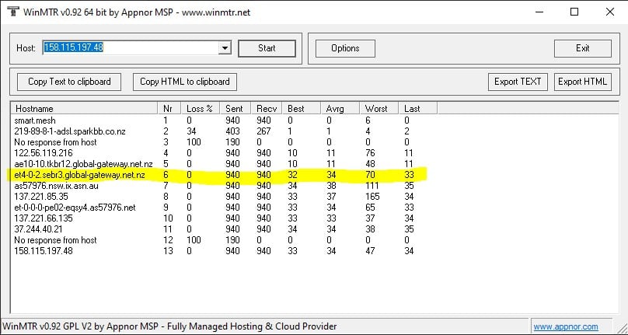The height and width of the screenshot is (335, 628).
Task: Click the Exit button
Action: (583, 48)
